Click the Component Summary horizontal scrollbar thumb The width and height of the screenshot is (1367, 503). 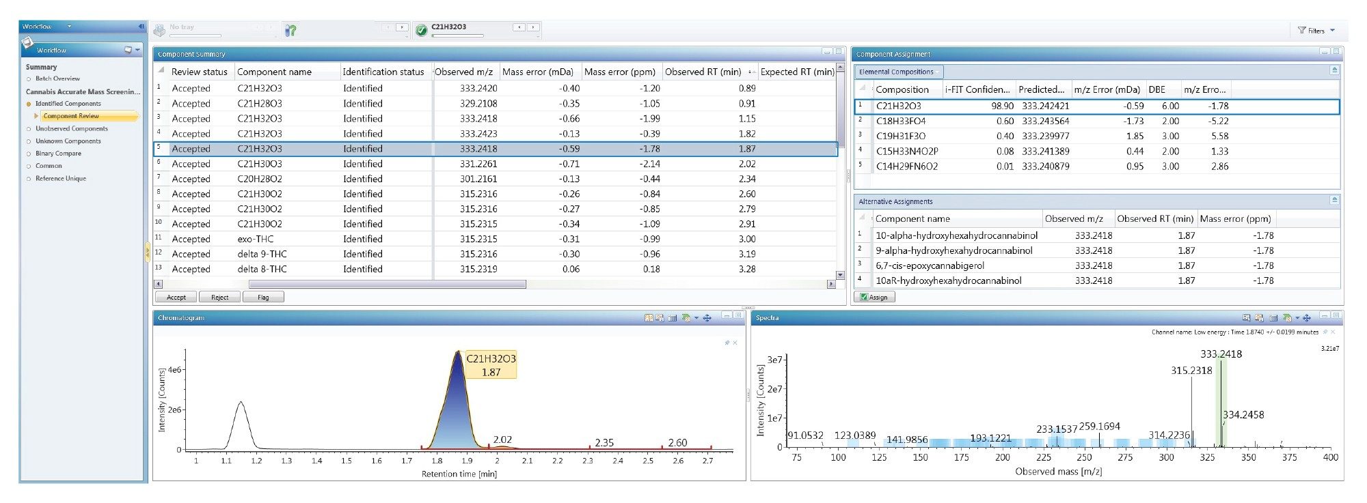pos(388,284)
